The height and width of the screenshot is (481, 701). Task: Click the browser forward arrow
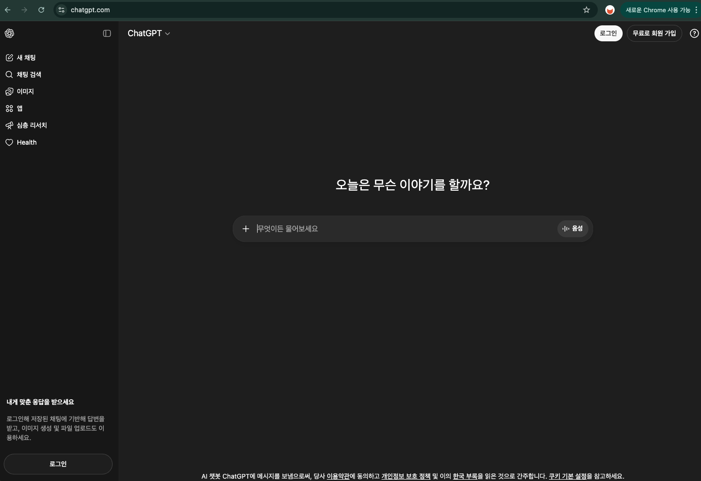pos(24,10)
